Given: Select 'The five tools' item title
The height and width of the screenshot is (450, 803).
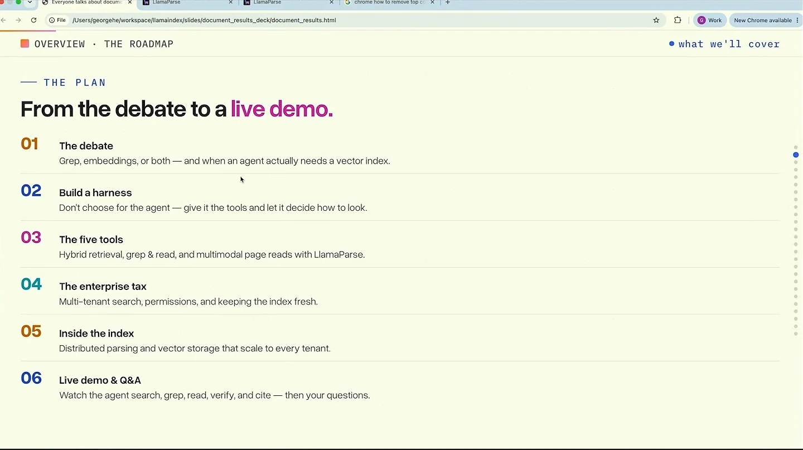Looking at the screenshot, I should [91, 240].
